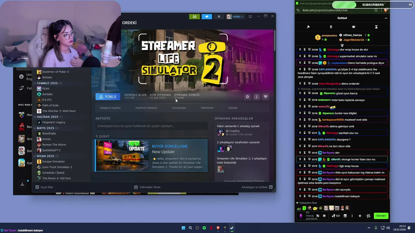Open emoji picker smiley icon

(x=324, y=216)
